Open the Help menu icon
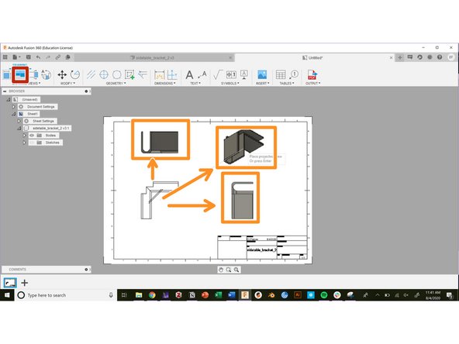This screenshot has width=459, height=344. tap(440, 57)
